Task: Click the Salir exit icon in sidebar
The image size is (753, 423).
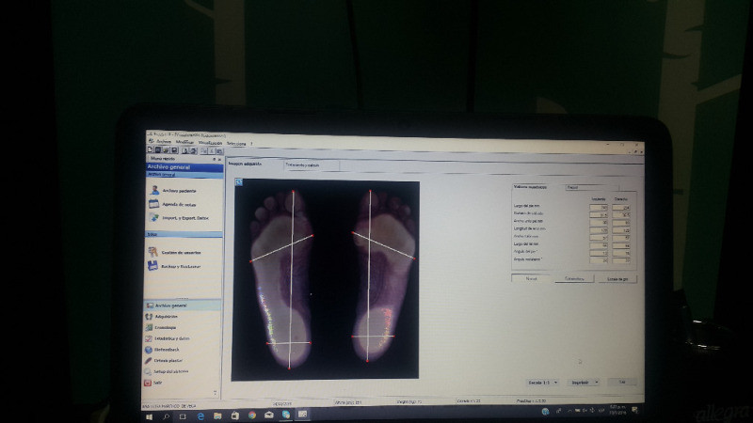Action: coord(149,382)
